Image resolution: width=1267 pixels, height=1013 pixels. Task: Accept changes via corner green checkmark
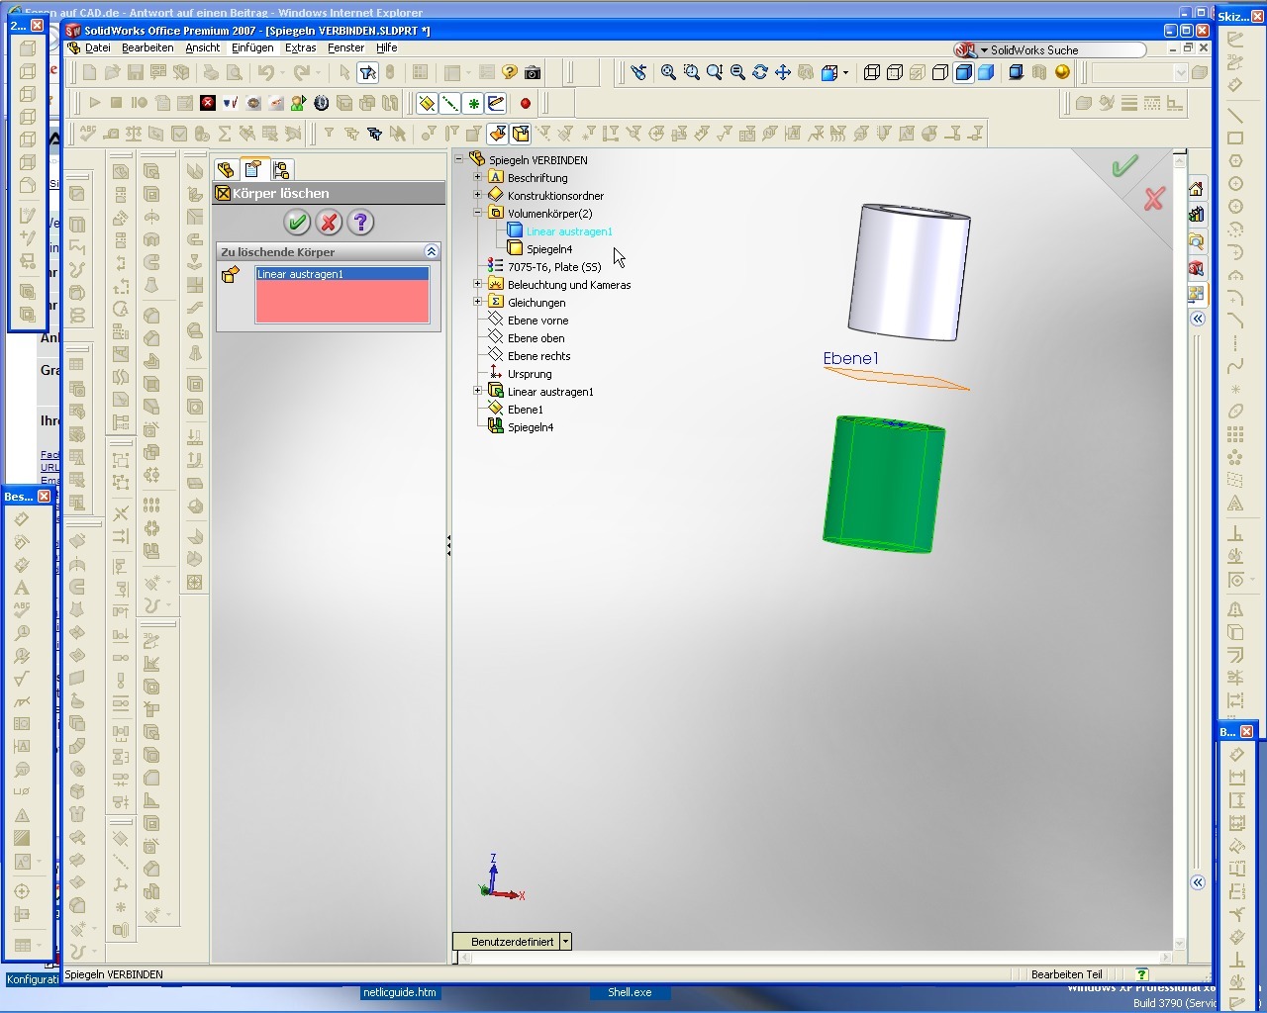[1124, 166]
